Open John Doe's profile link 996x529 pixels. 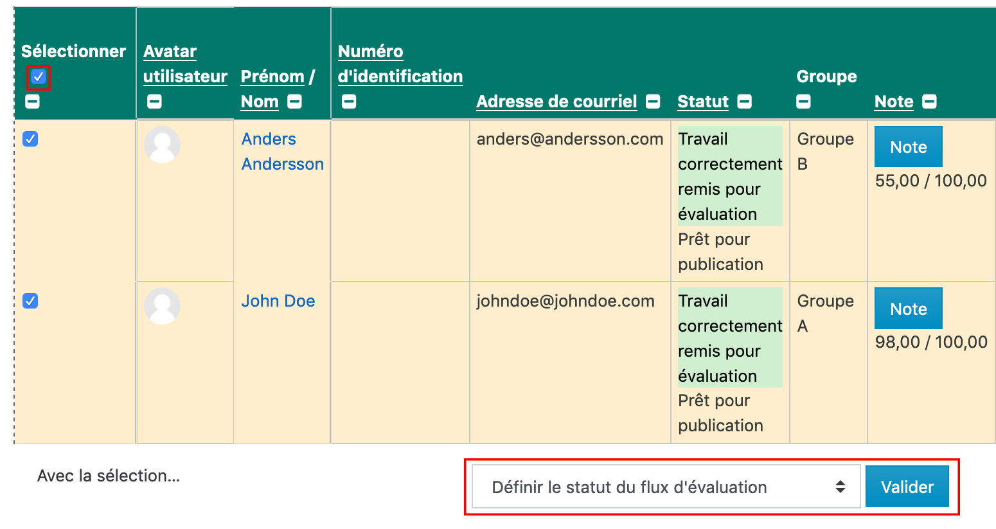tap(278, 301)
